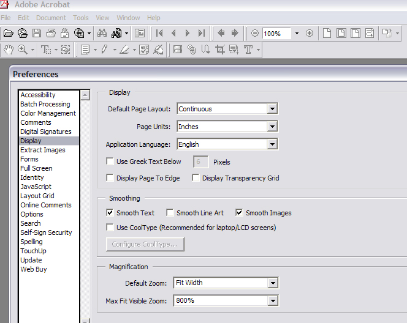
Task: Select the Note comment tool
Action: pos(85,49)
